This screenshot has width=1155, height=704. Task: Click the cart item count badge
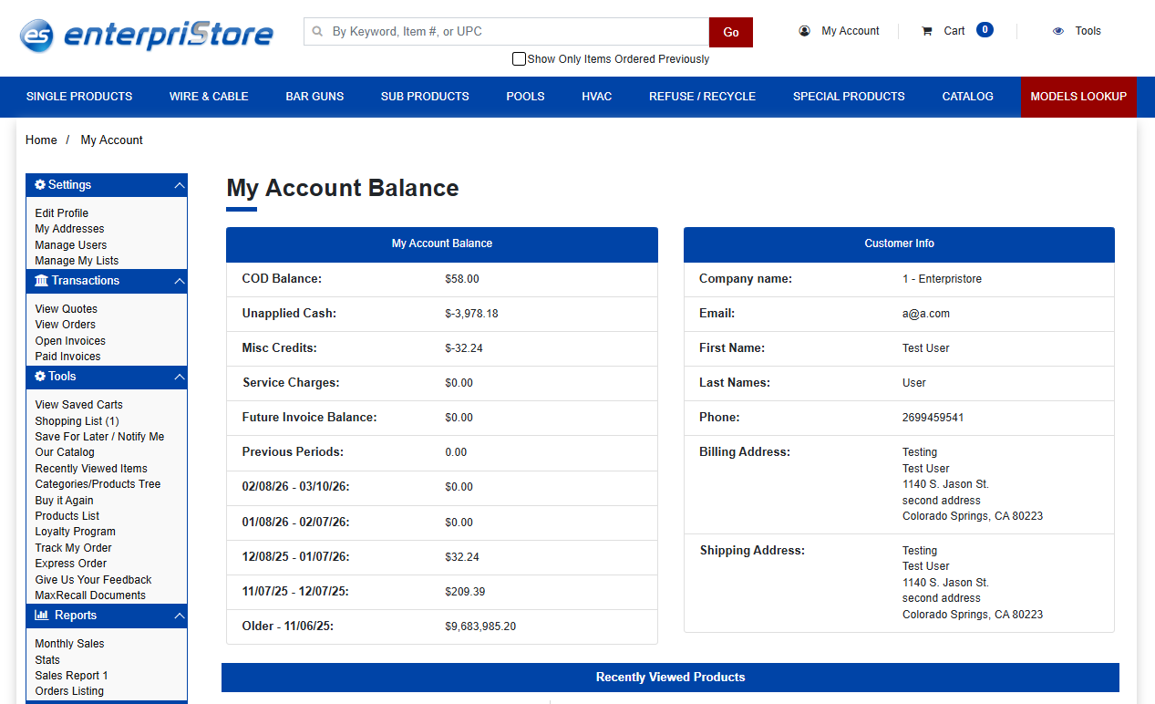click(x=985, y=30)
